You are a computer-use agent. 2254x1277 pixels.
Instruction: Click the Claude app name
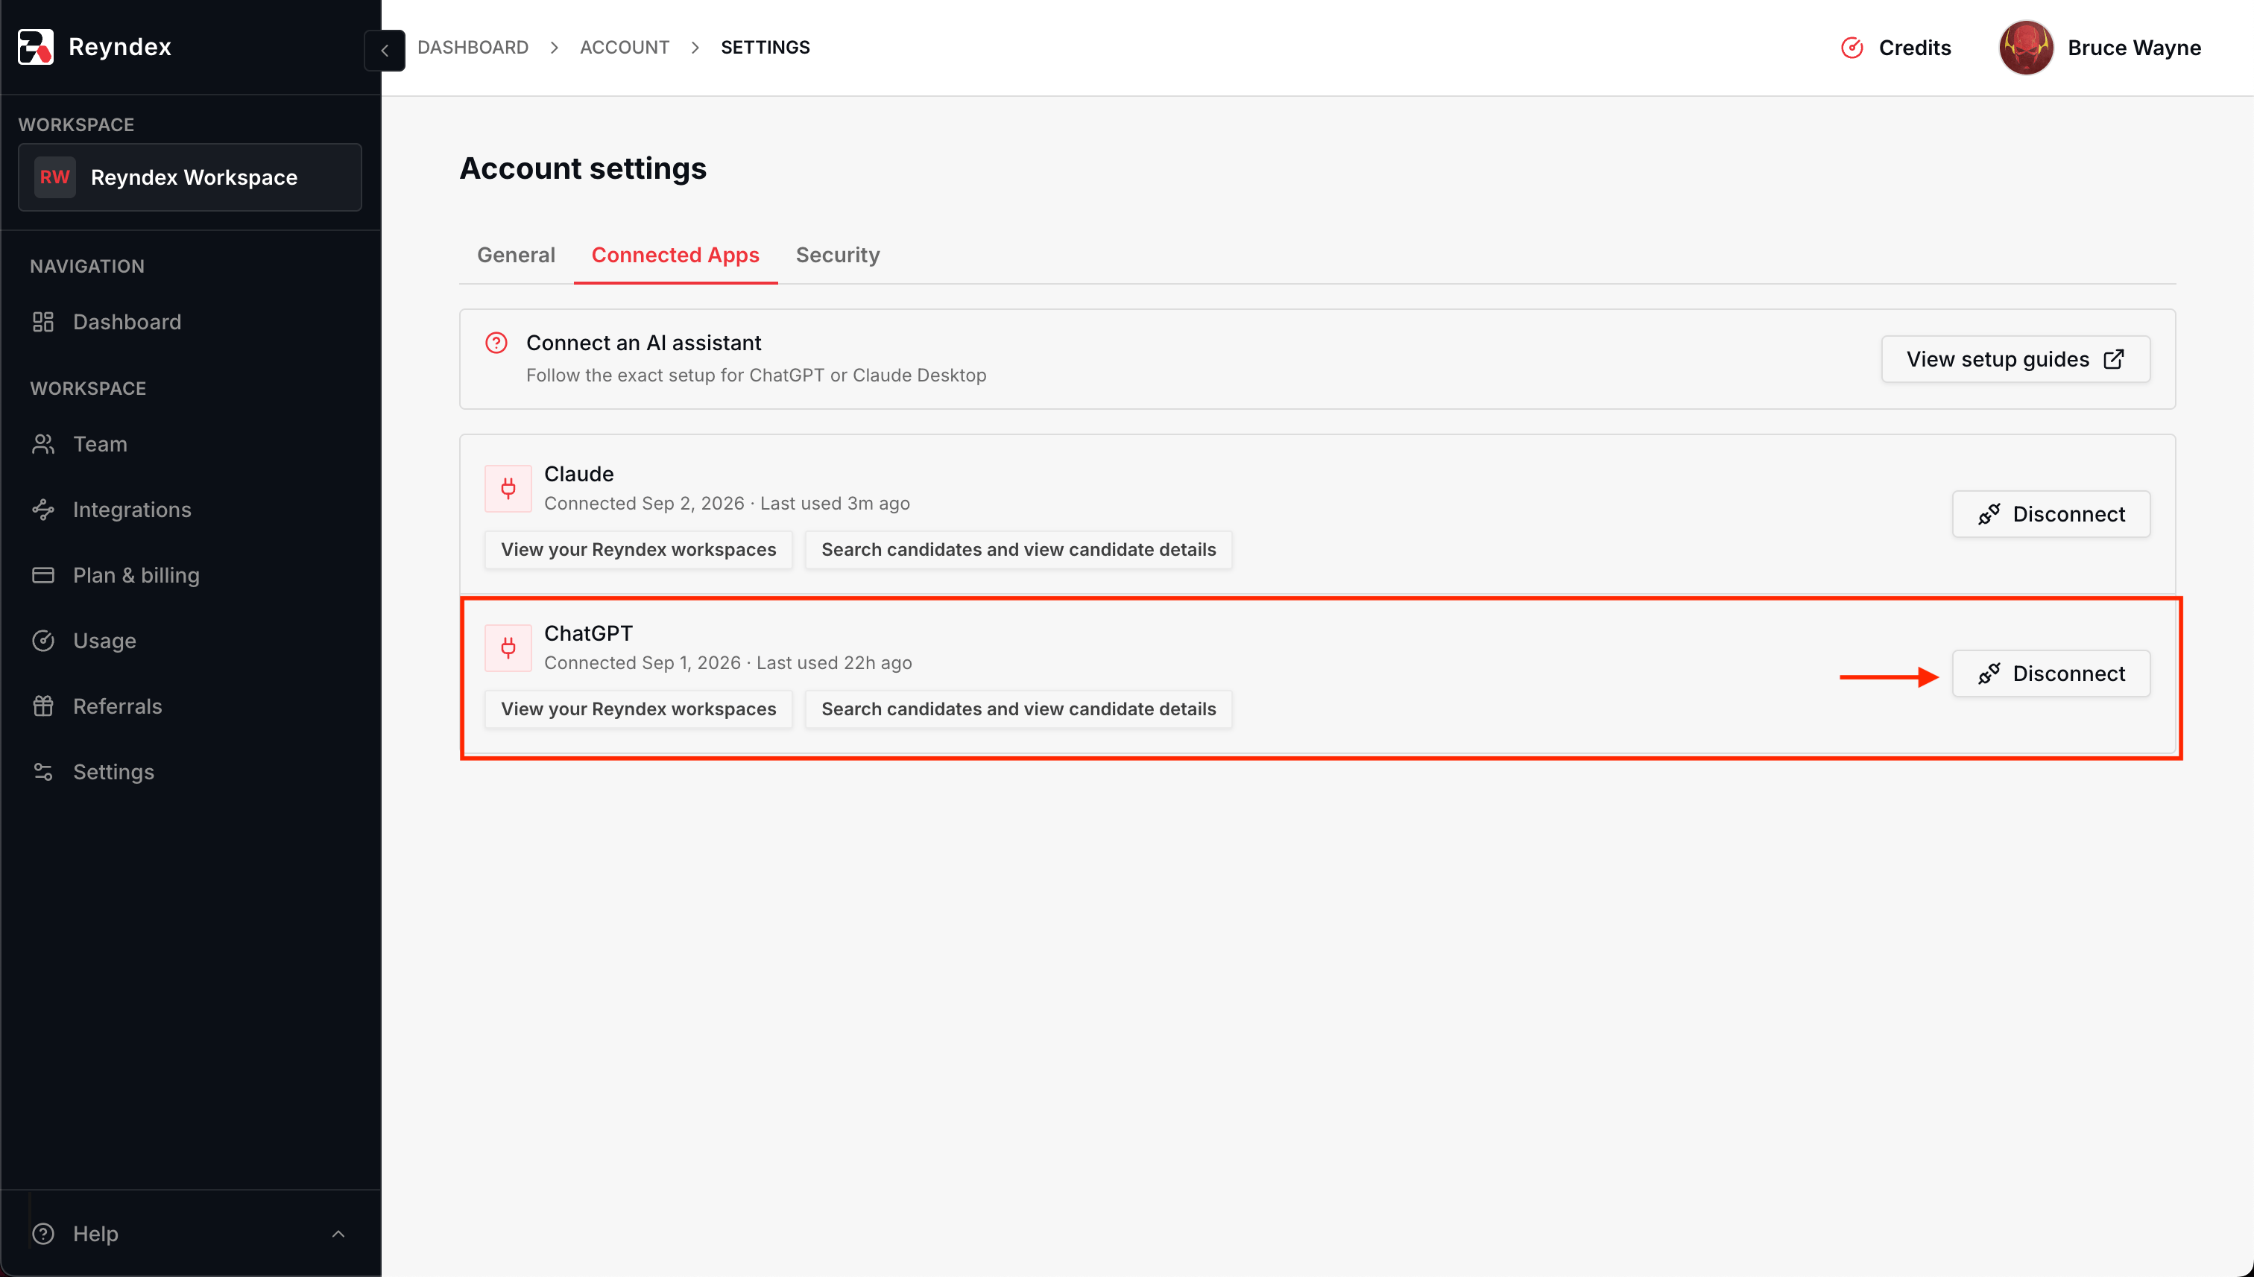579,474
